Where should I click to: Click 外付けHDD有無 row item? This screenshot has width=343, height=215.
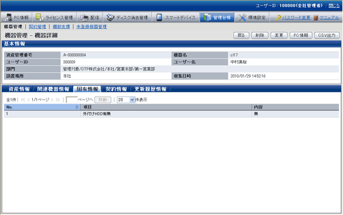[97, 114]
